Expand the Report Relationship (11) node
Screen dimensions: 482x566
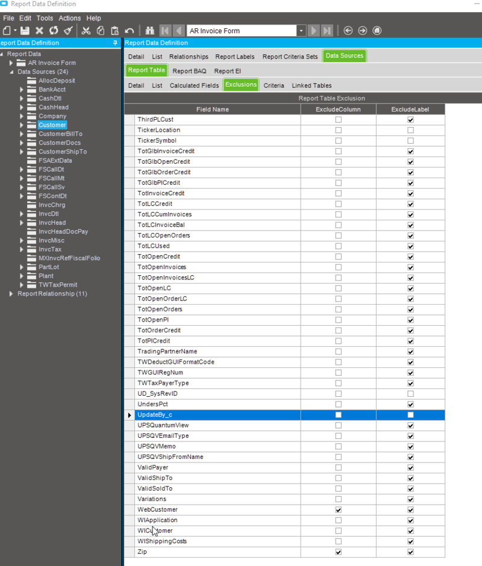10,294
